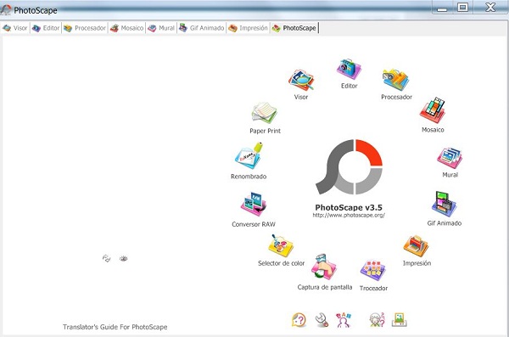Switch to the Impresión tab
Viewport: 509px width, 337px height.
pyautogui.click(x=248, y=28)
